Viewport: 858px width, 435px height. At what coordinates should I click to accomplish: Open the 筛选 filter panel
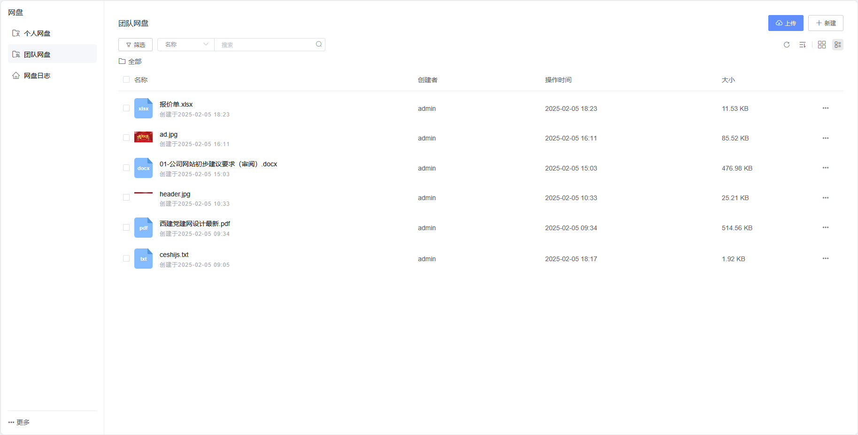coord(135,45)
